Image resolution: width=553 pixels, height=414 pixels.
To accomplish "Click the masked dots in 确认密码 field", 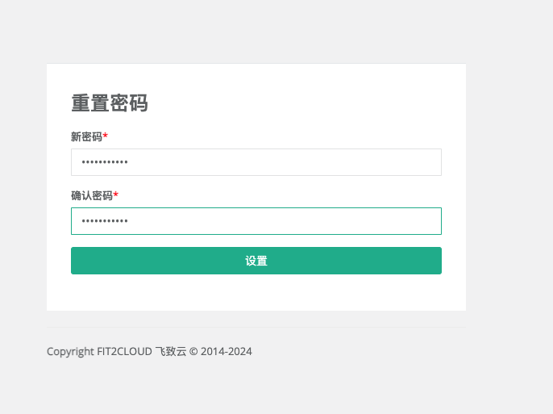I will pos(105,221).
